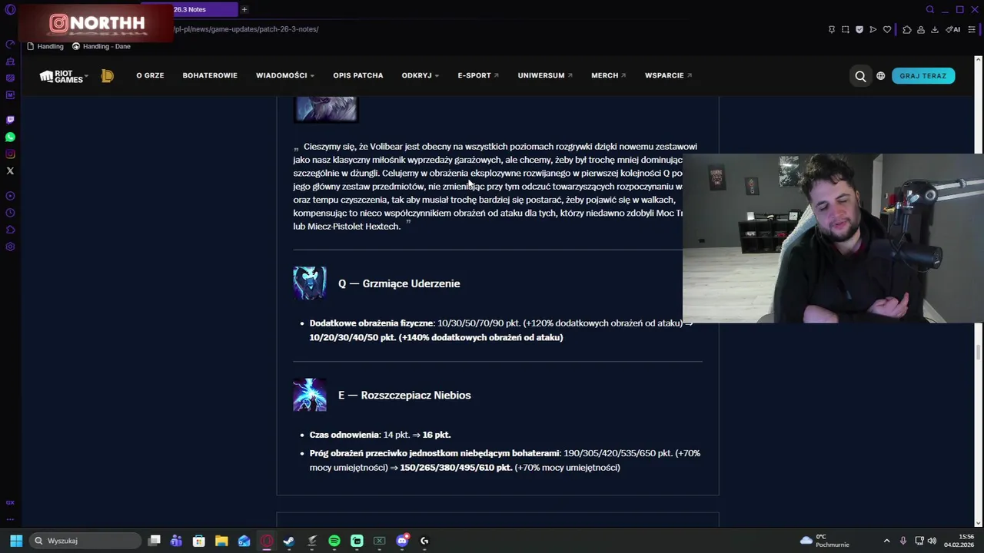Open the profile account icon
Image resolution: width=984 pixels, height=553 pixels.
tap(920, 29)
